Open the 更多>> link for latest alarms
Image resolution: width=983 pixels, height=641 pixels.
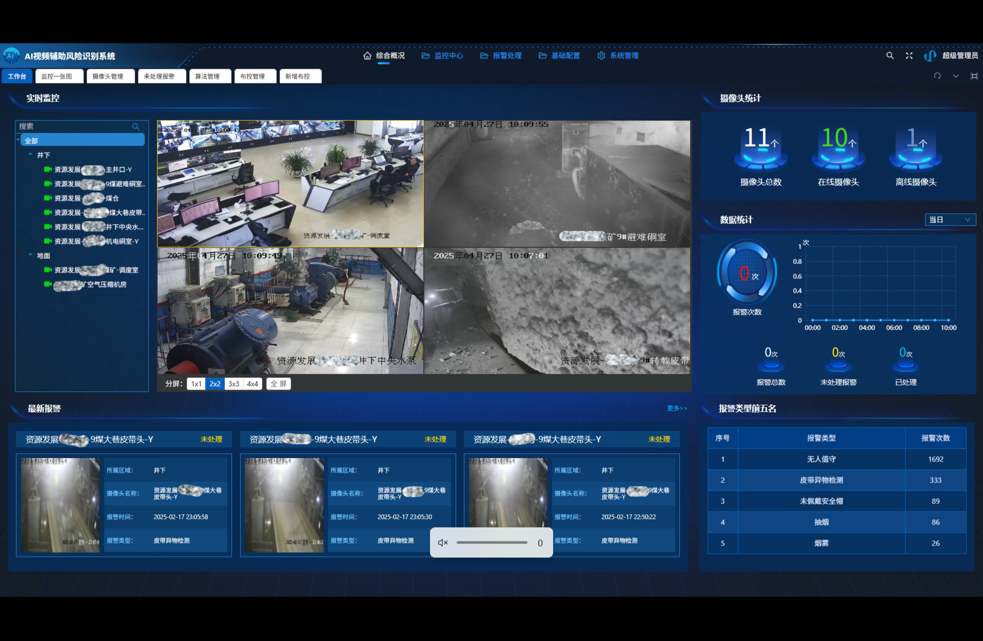coord(677,408)
